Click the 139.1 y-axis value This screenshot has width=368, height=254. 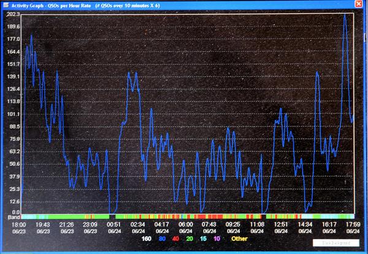tap(13, 77)
